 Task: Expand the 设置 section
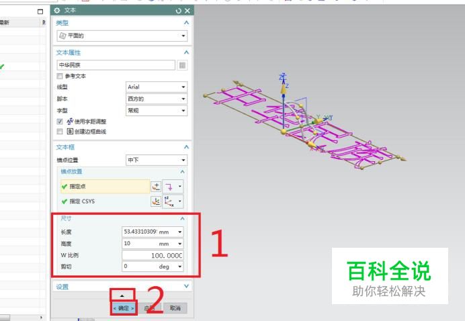point(186,286)
